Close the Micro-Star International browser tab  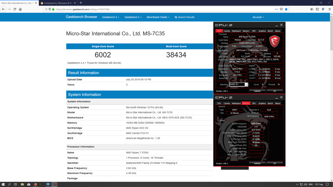[36, 3]
